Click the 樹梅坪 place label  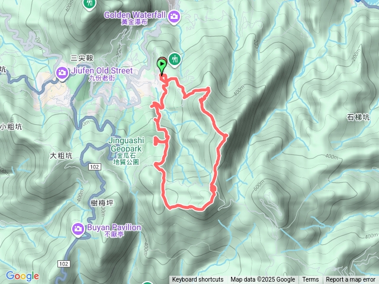coord(102,203)
